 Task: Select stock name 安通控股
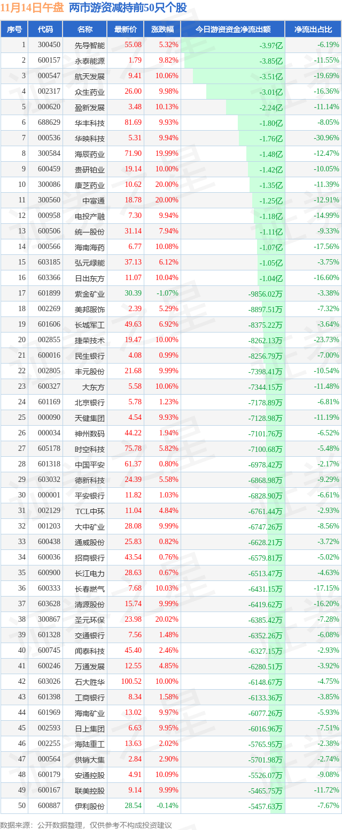click(x=90, y=775)
